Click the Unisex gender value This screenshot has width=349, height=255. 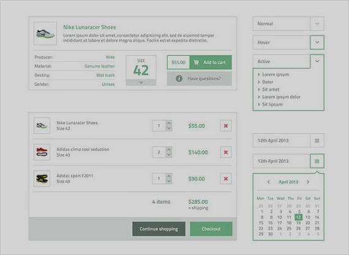pos(108,84)
